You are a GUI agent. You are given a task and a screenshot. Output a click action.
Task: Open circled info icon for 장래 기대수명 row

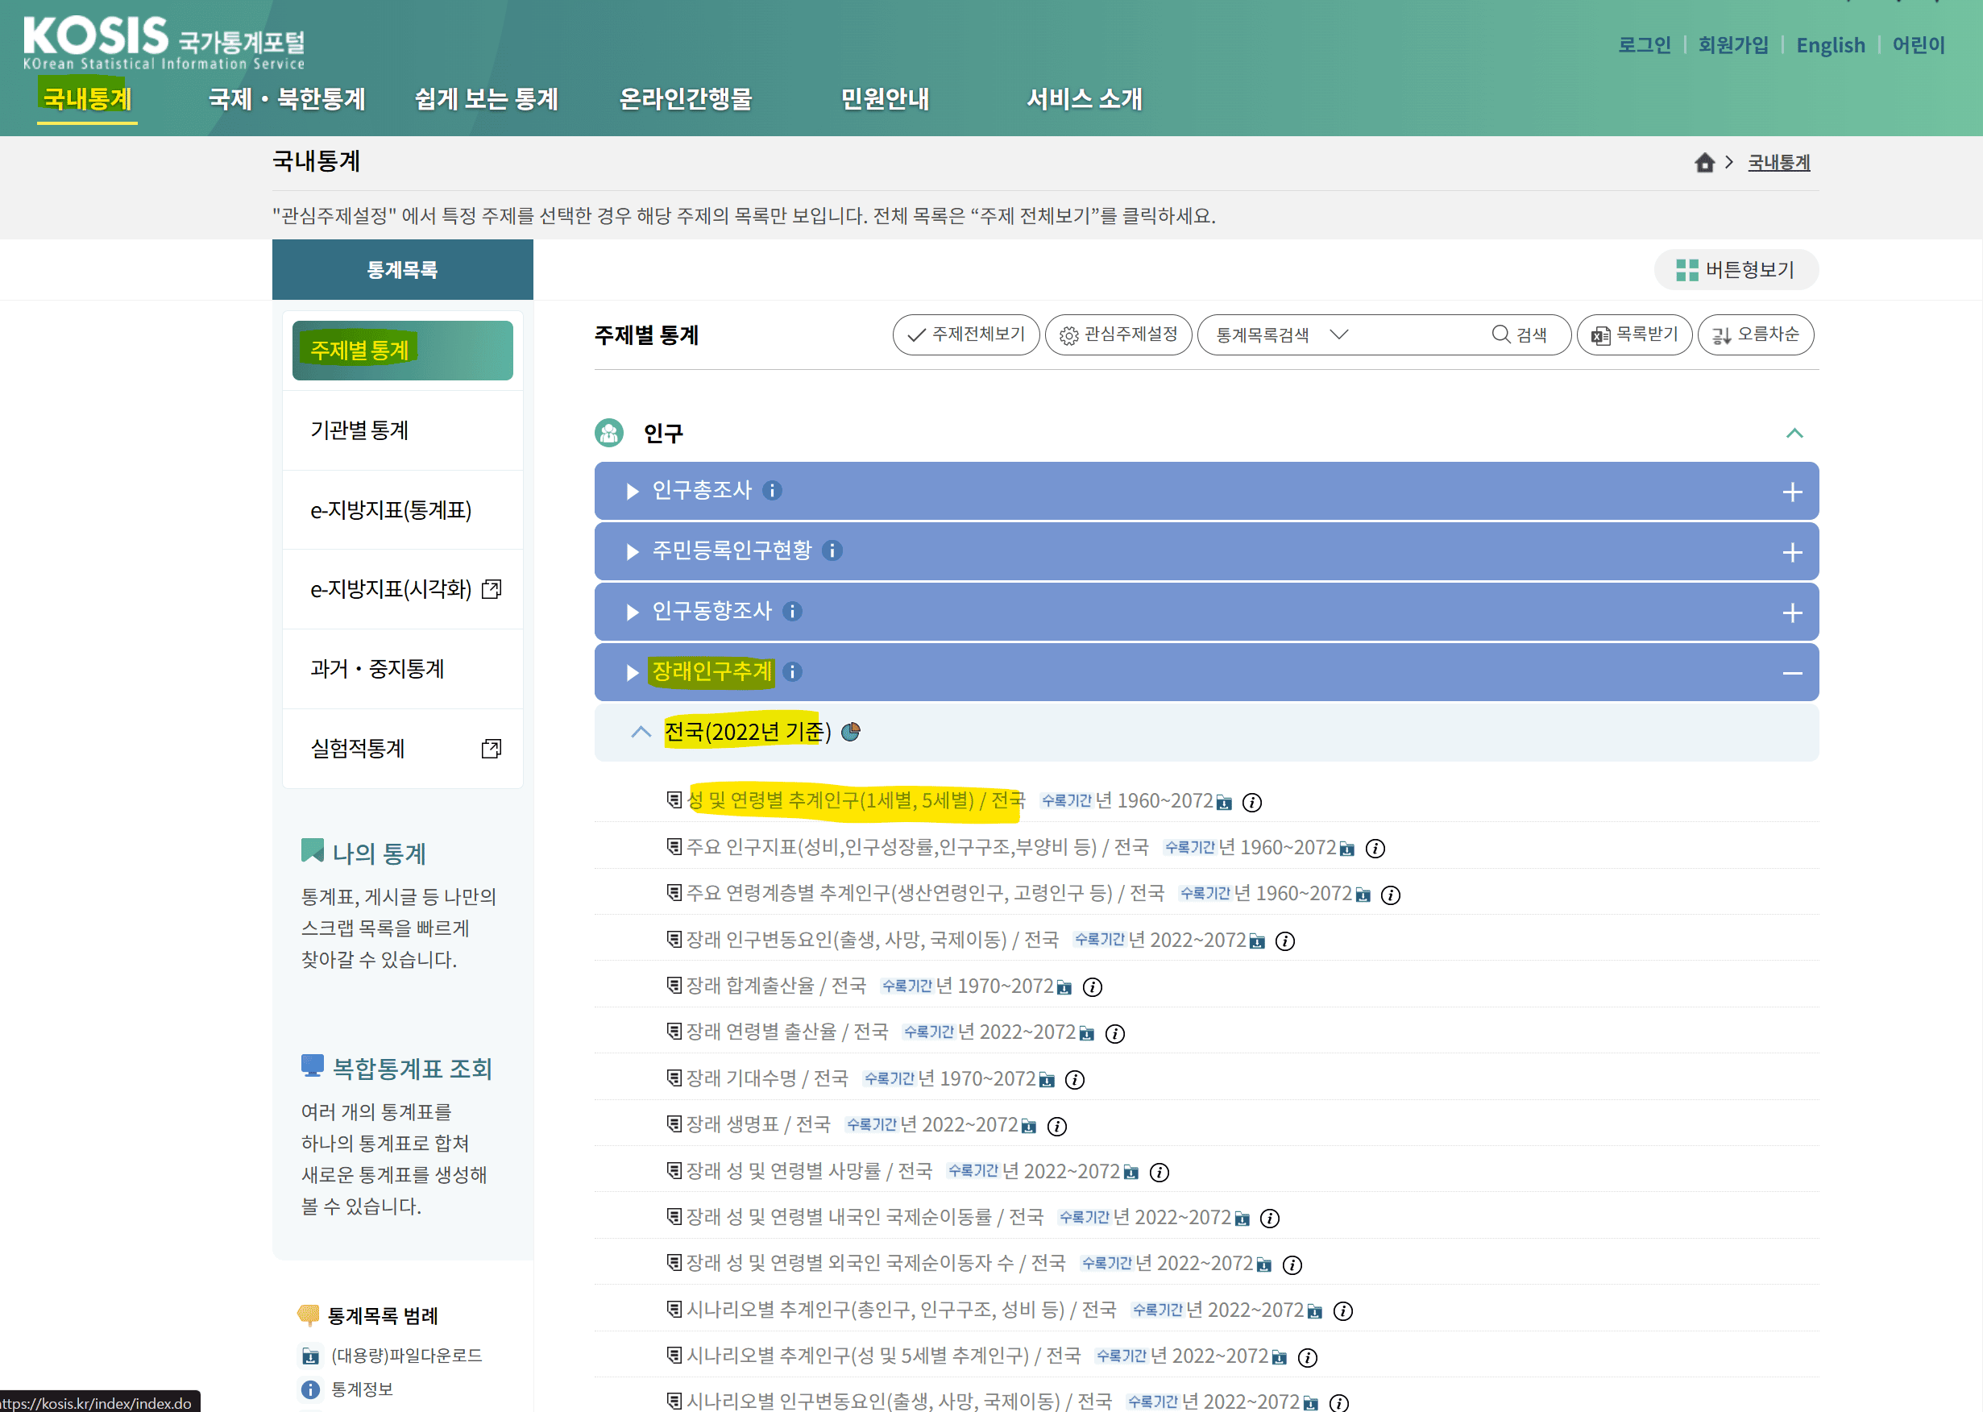(x=1075, y=1080)
